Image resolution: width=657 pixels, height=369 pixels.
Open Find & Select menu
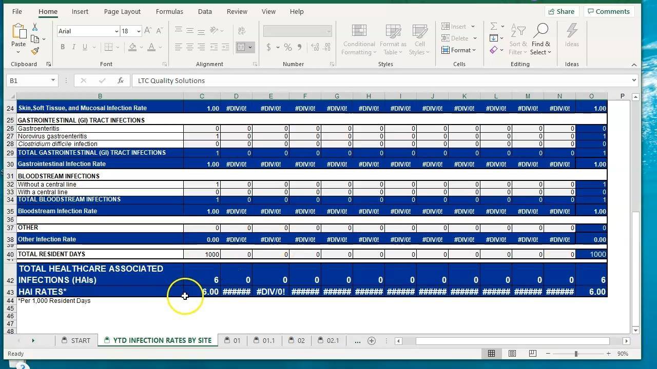(x=541, y=39)
